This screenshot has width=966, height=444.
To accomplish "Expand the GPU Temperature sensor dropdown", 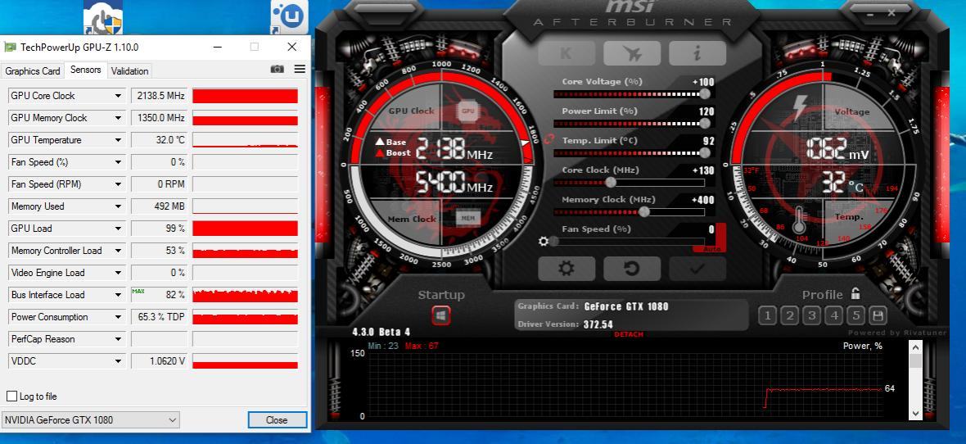I will [118, 140].
